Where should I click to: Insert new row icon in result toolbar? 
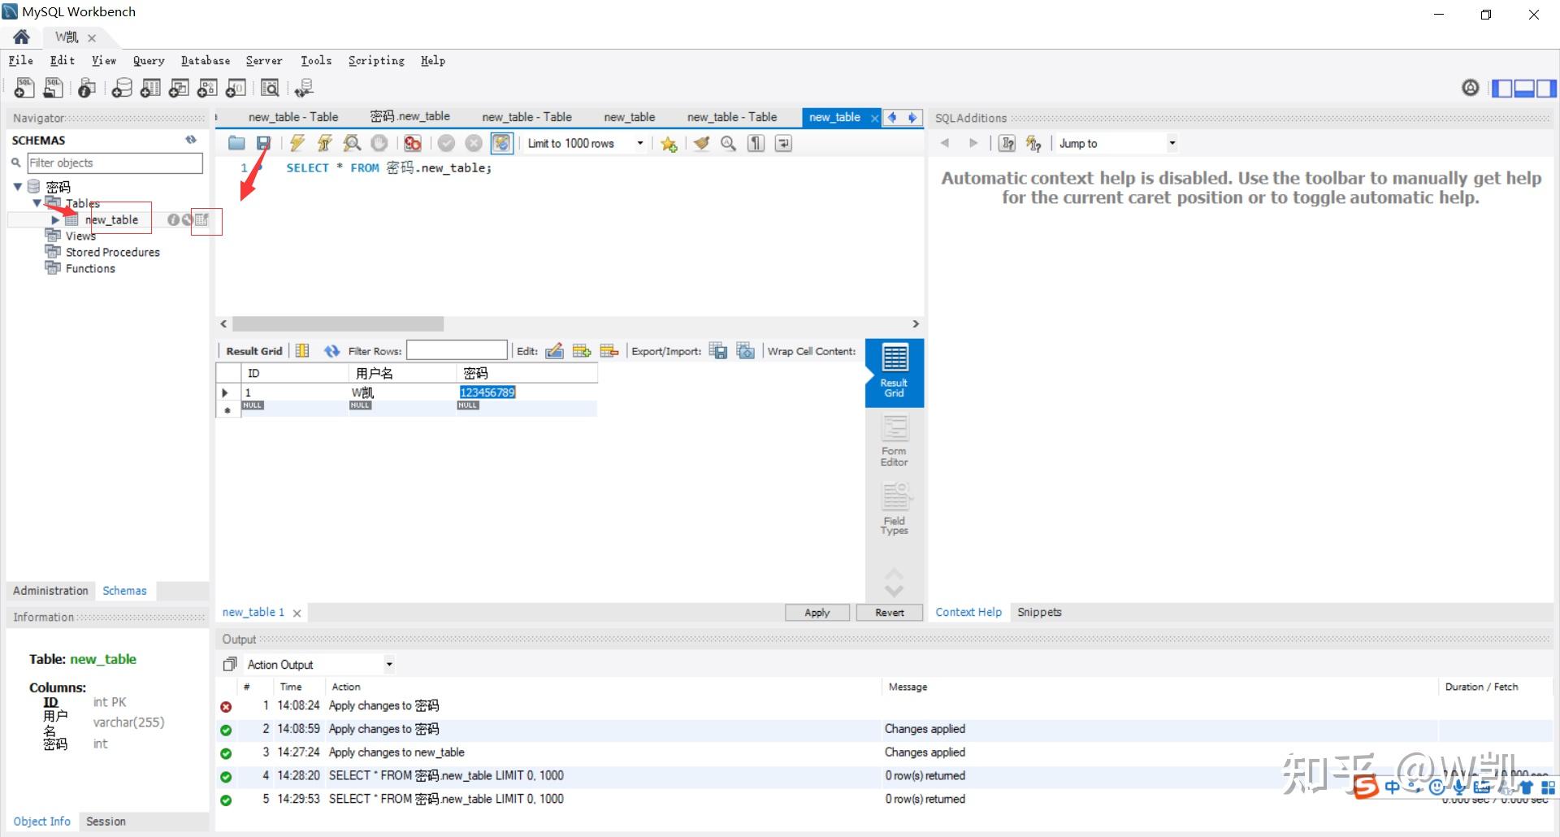pyautogui.click(x=582, y=351)
